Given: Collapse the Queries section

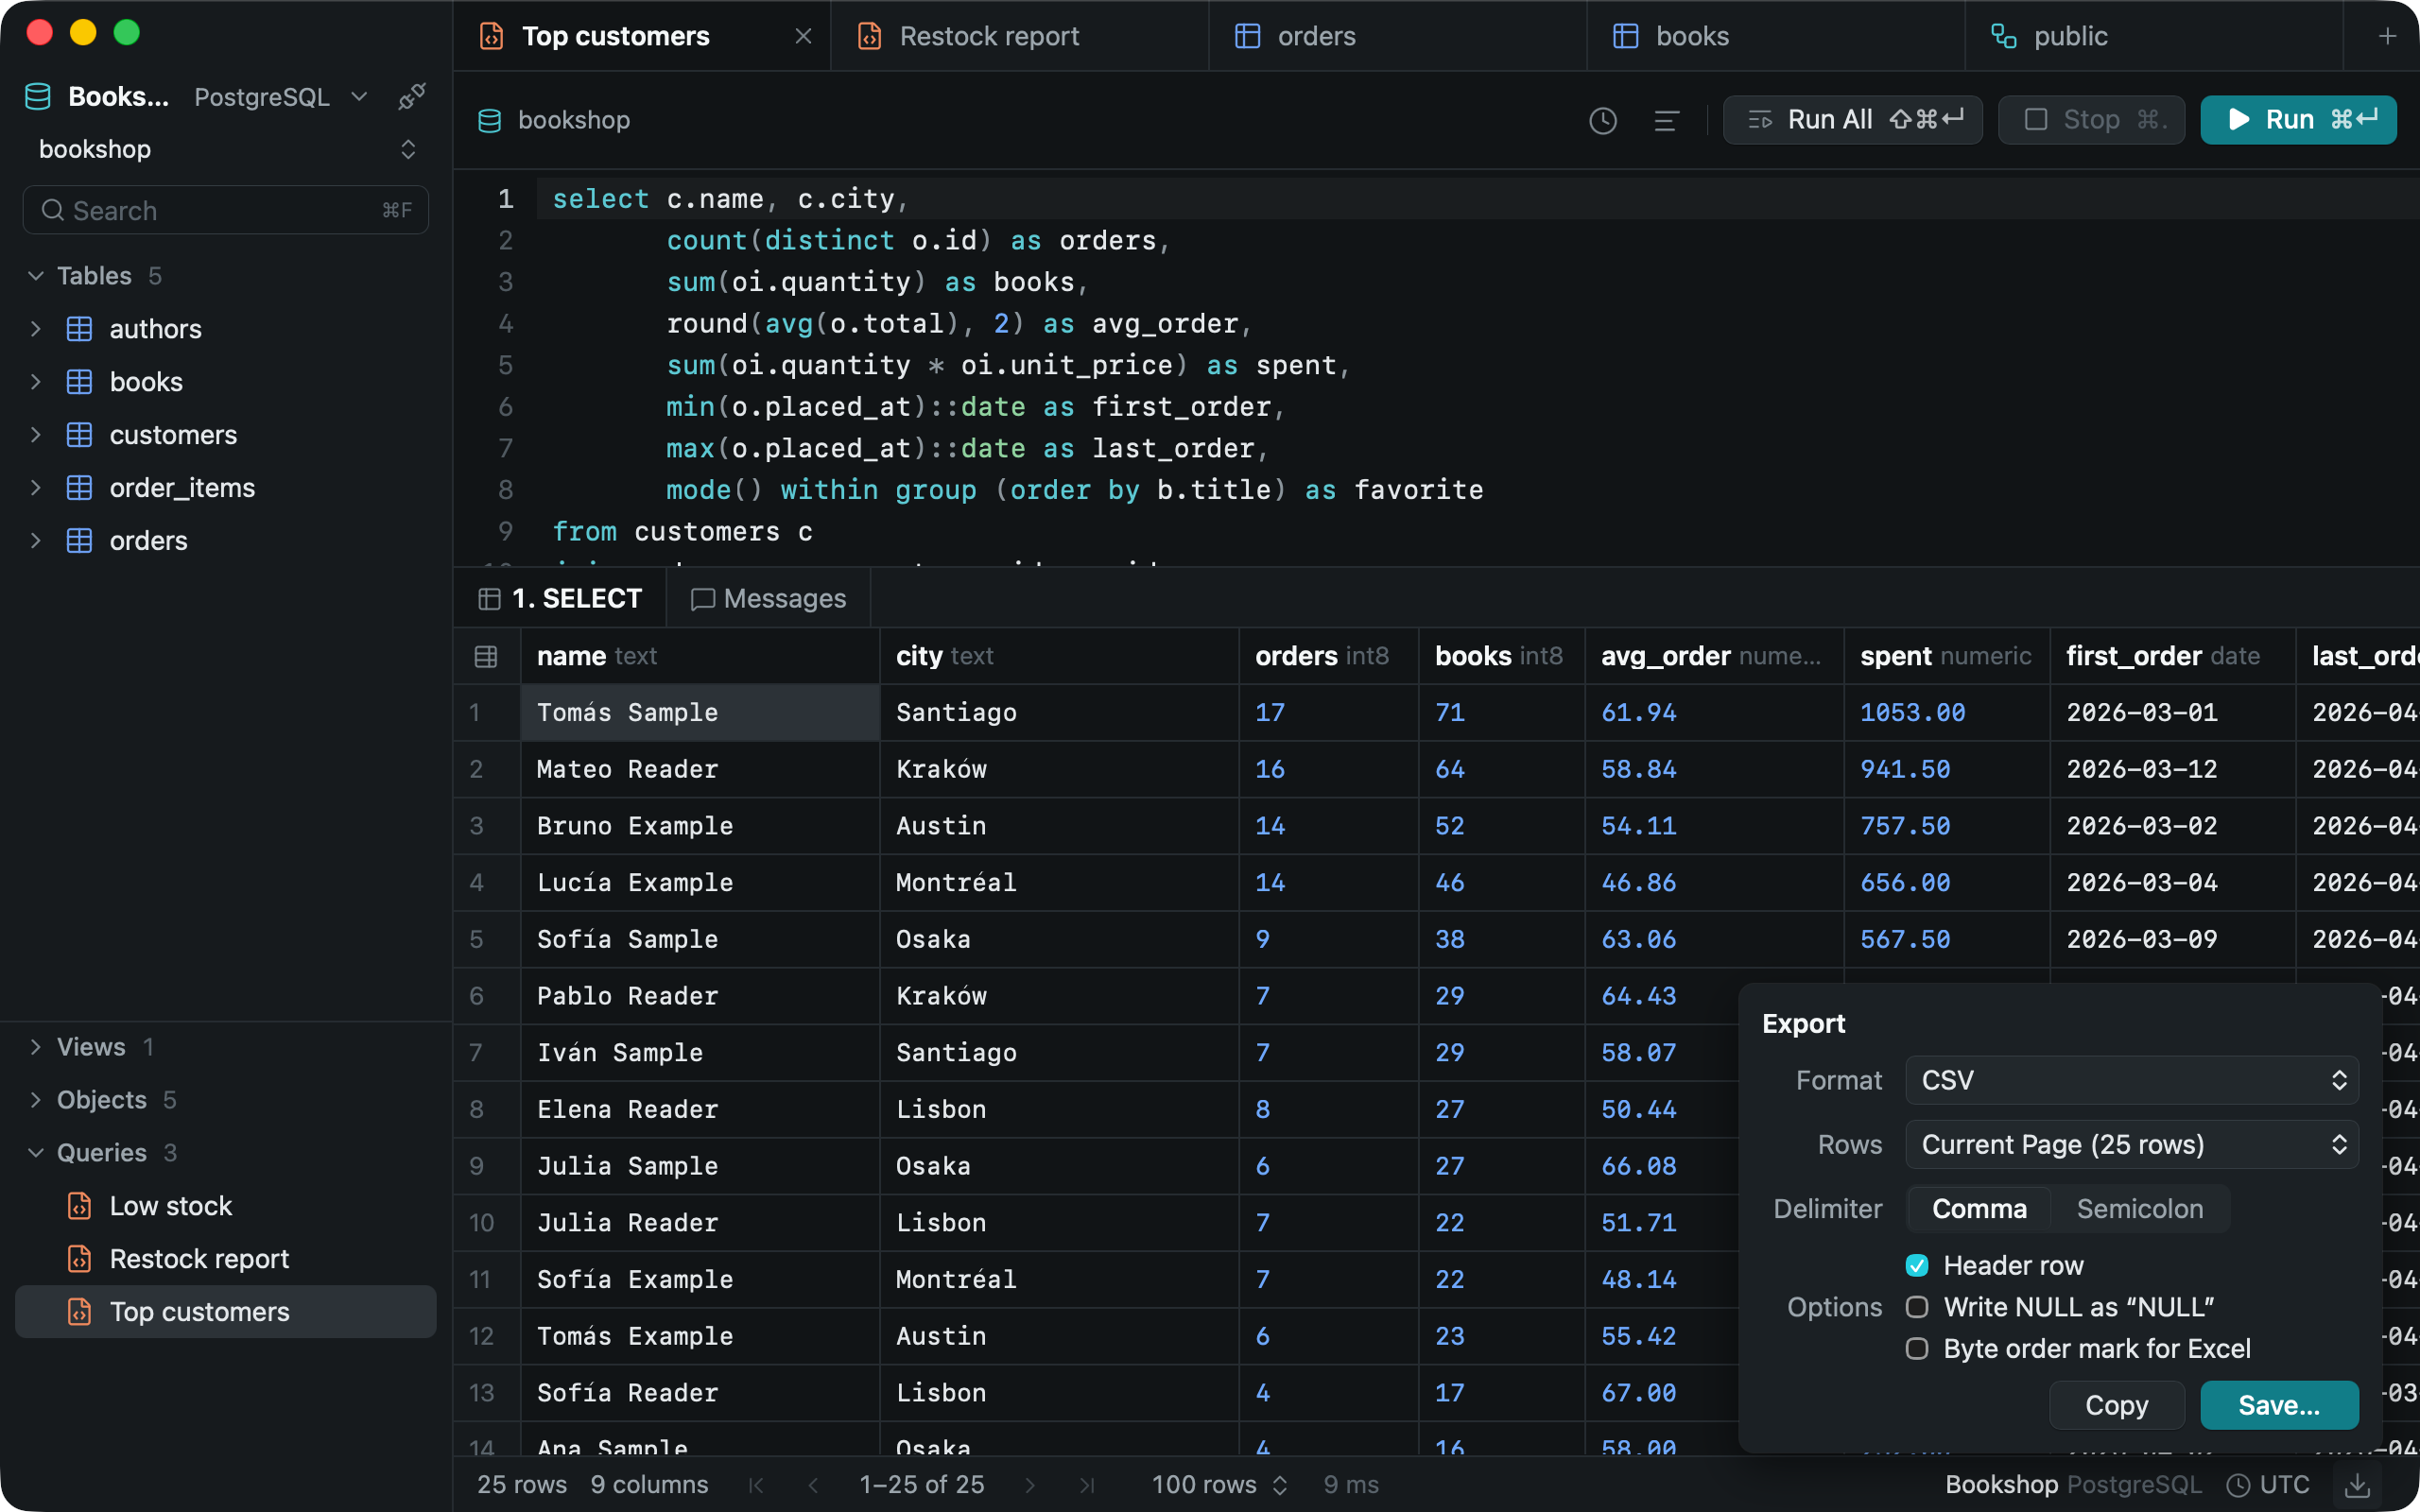Looking at the screenshot, I should [36, 1153].
